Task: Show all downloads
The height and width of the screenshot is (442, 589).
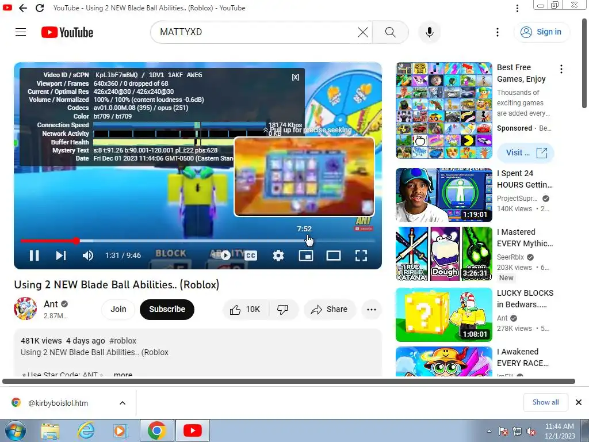Action: click(x=545, y=402)
